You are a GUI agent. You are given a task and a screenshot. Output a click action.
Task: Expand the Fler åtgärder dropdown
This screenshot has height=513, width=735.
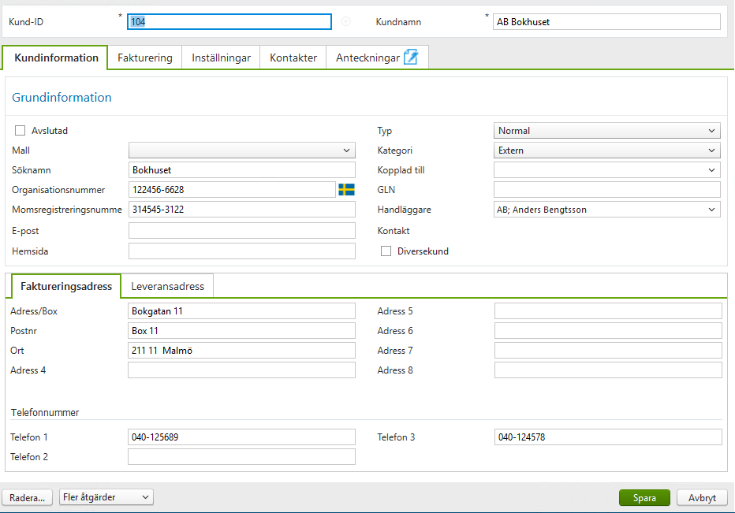click(106, 497)
